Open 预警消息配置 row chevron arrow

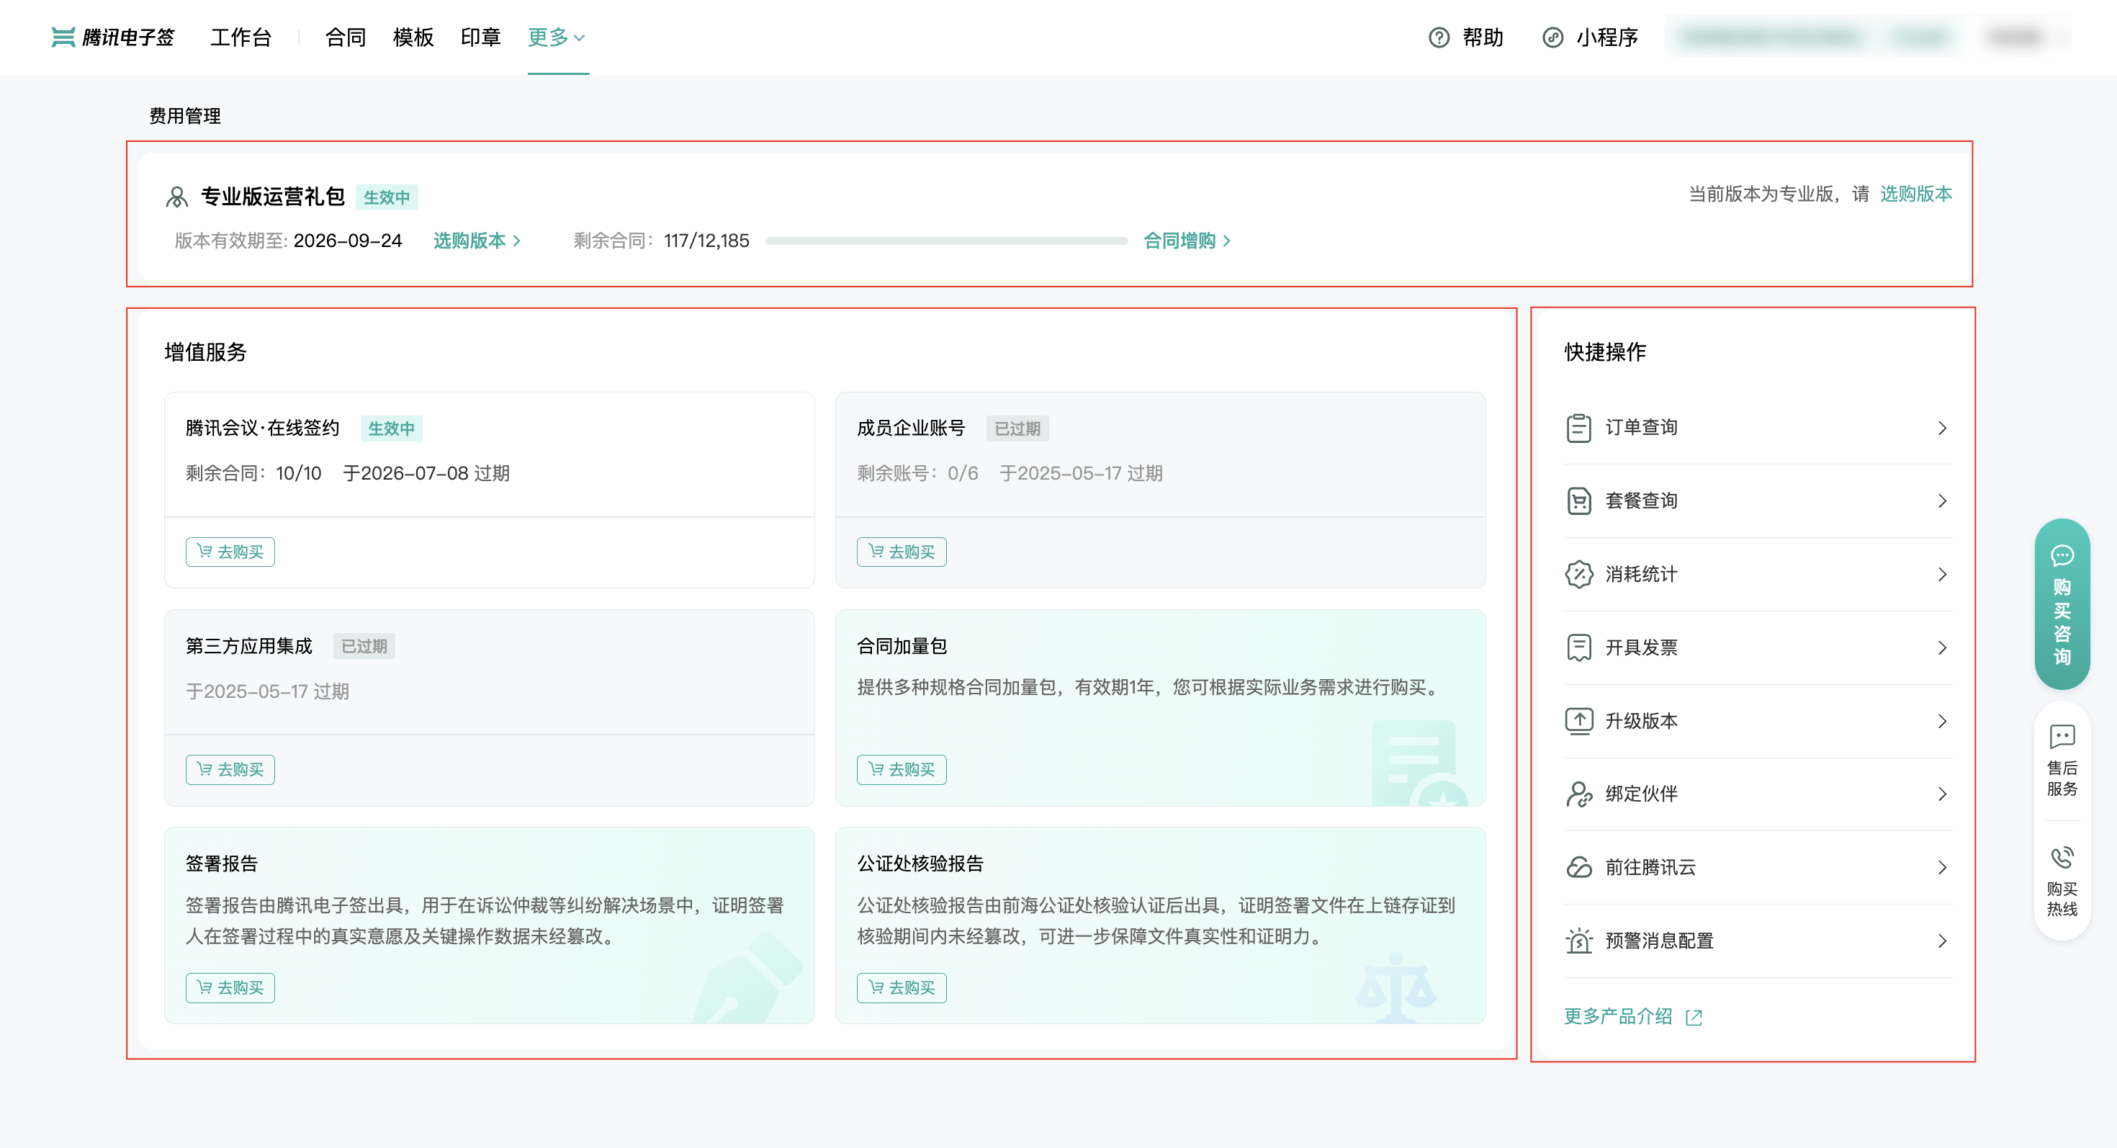(x=1941, y=940)
